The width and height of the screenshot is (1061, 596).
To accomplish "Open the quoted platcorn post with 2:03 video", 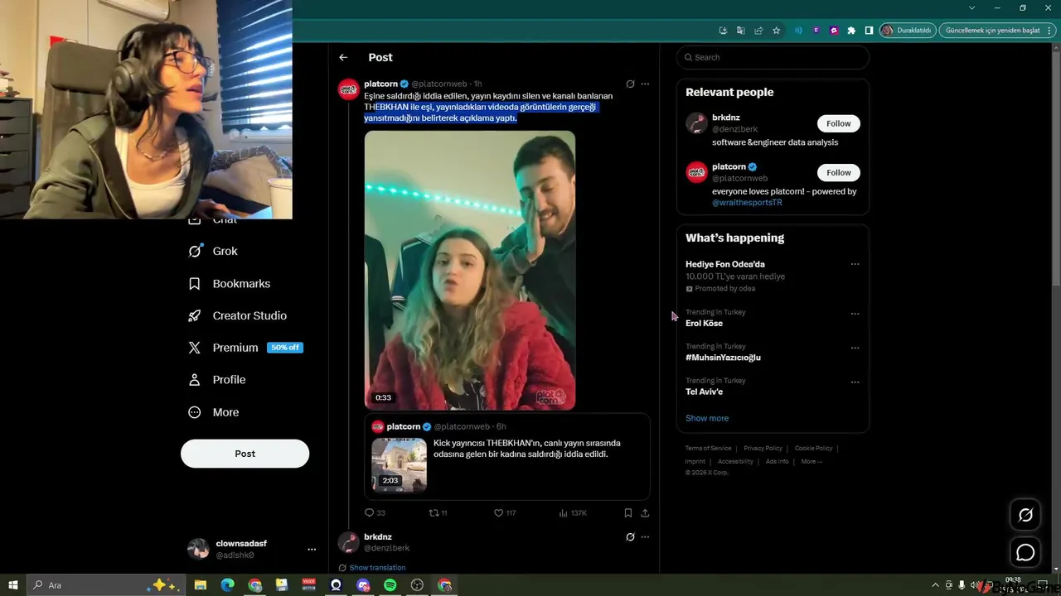I will [507, 457].
